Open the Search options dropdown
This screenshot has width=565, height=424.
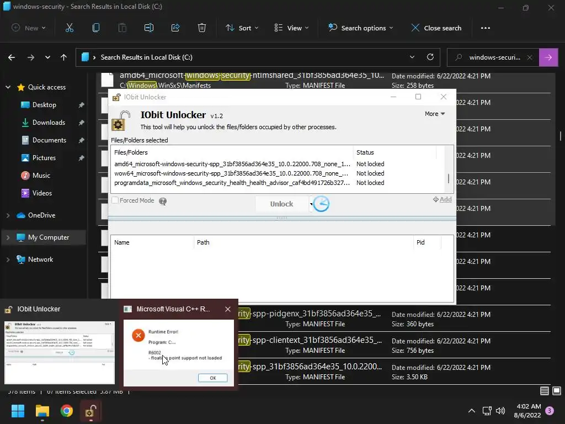[361, 28]
